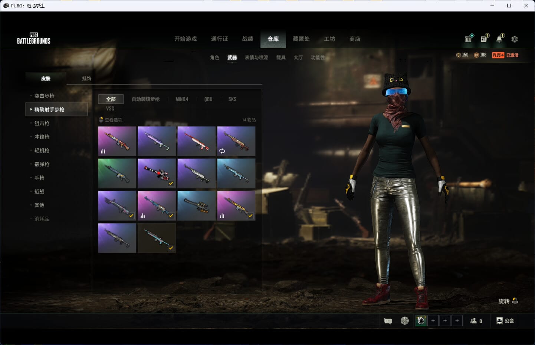Open the settings gear in the lobby header
This screenshot has height=345, width=535.
[x=514, y=39]
